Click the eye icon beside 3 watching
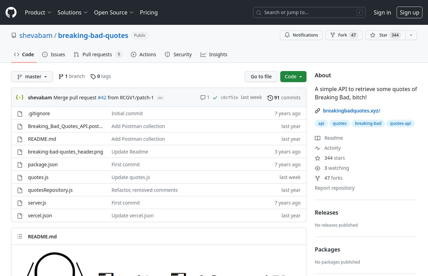428x276 pixels. tap(318, 168)
